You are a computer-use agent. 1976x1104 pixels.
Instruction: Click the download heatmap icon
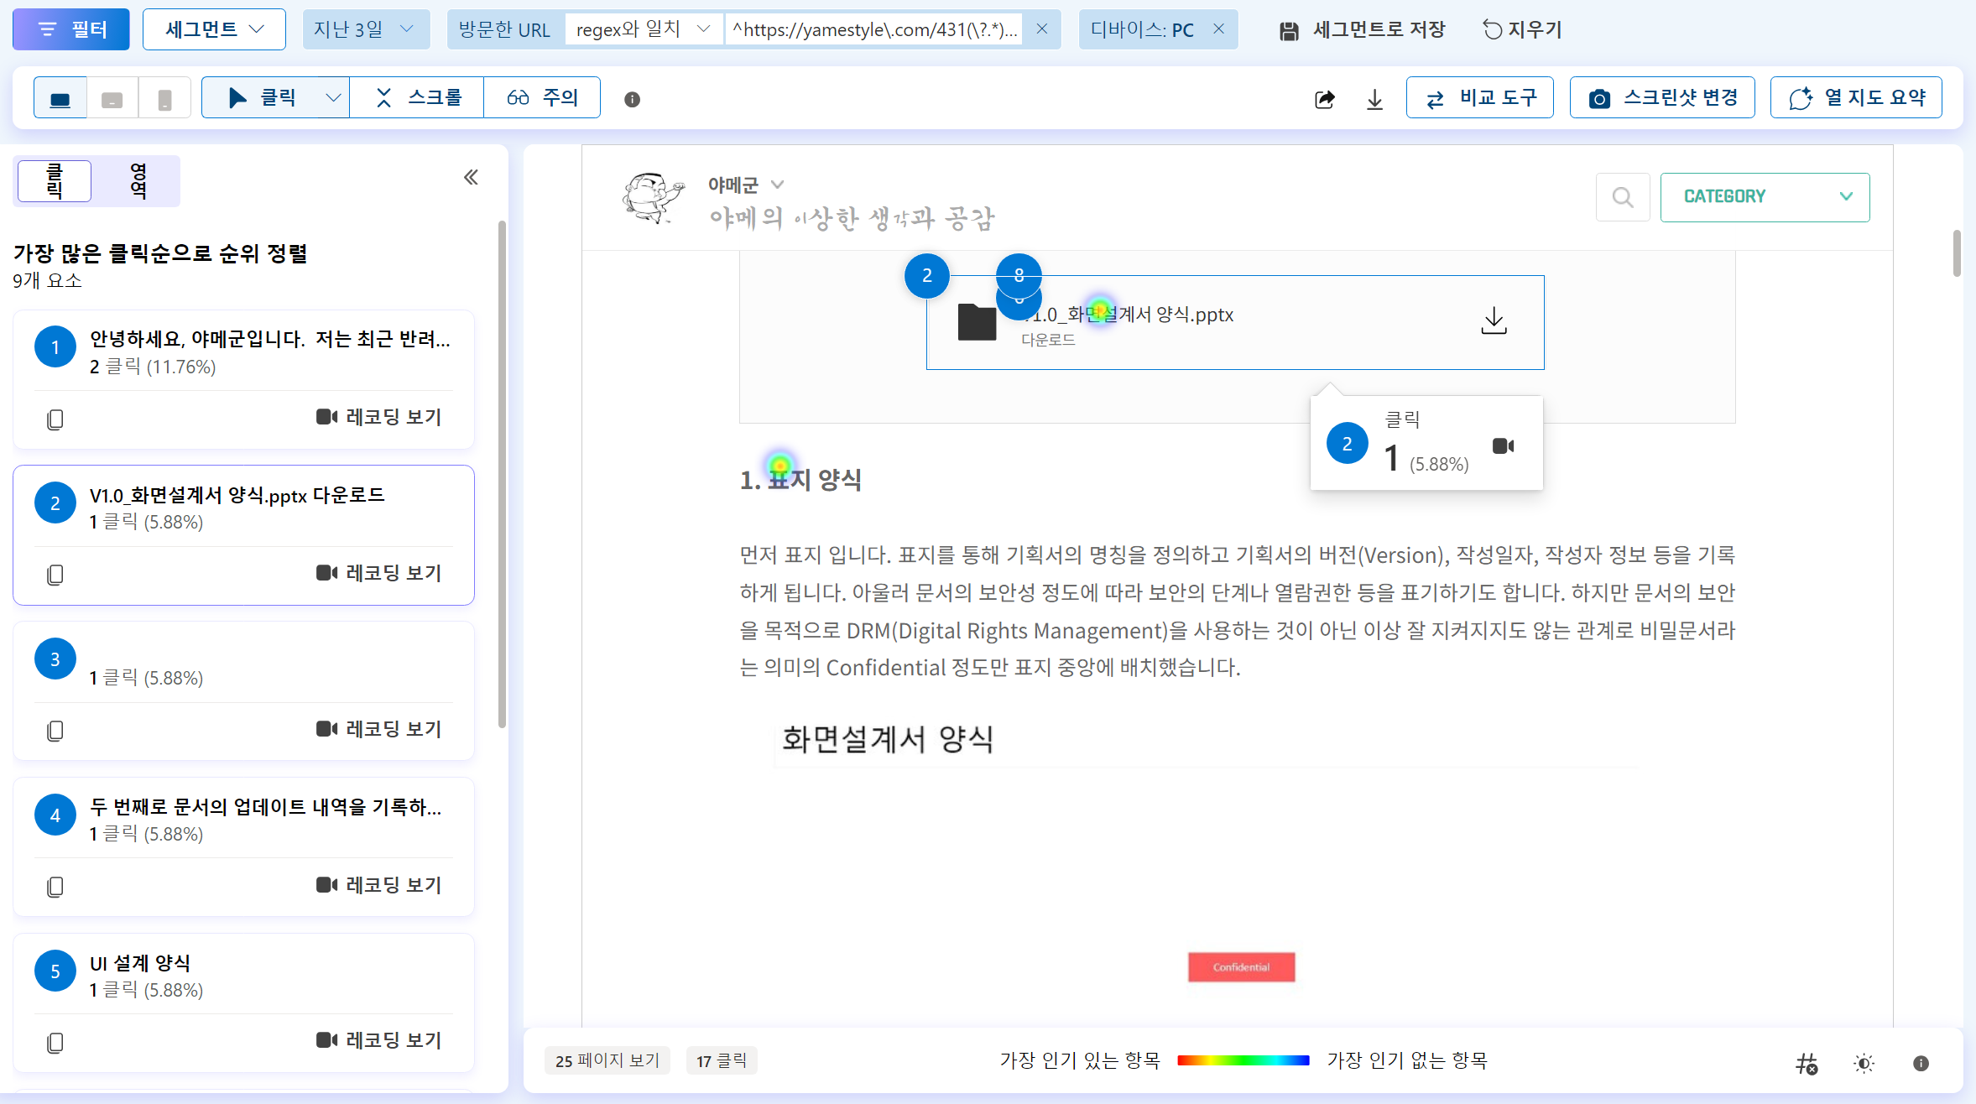pos(1374,100)
